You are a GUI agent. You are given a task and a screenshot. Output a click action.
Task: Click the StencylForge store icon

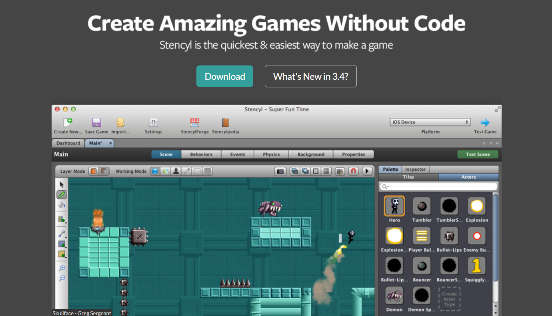194,122
